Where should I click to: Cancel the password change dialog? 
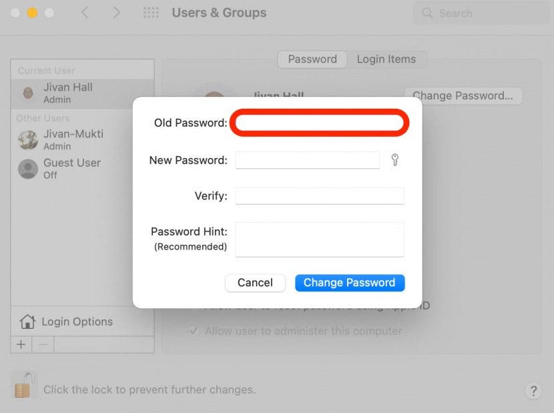(x=255, y=282)
